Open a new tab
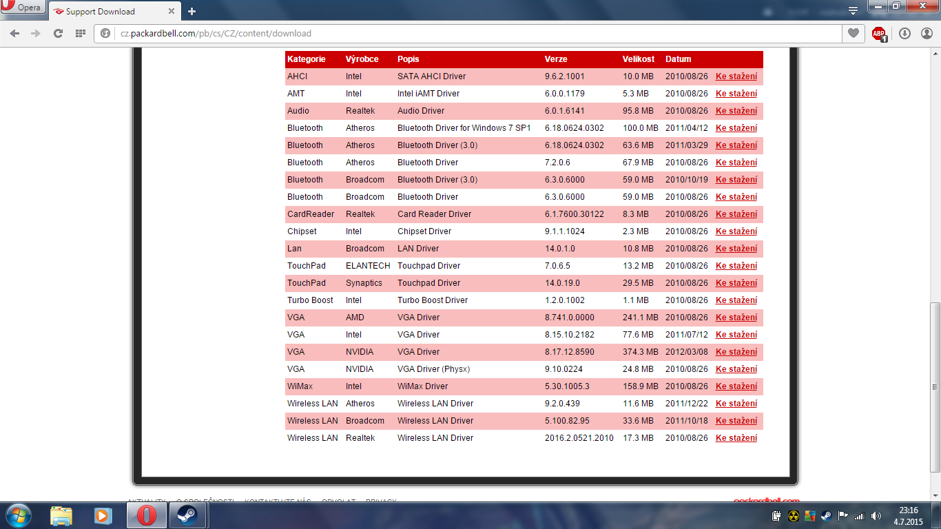 pyautogui.click(x=192, y=11)
